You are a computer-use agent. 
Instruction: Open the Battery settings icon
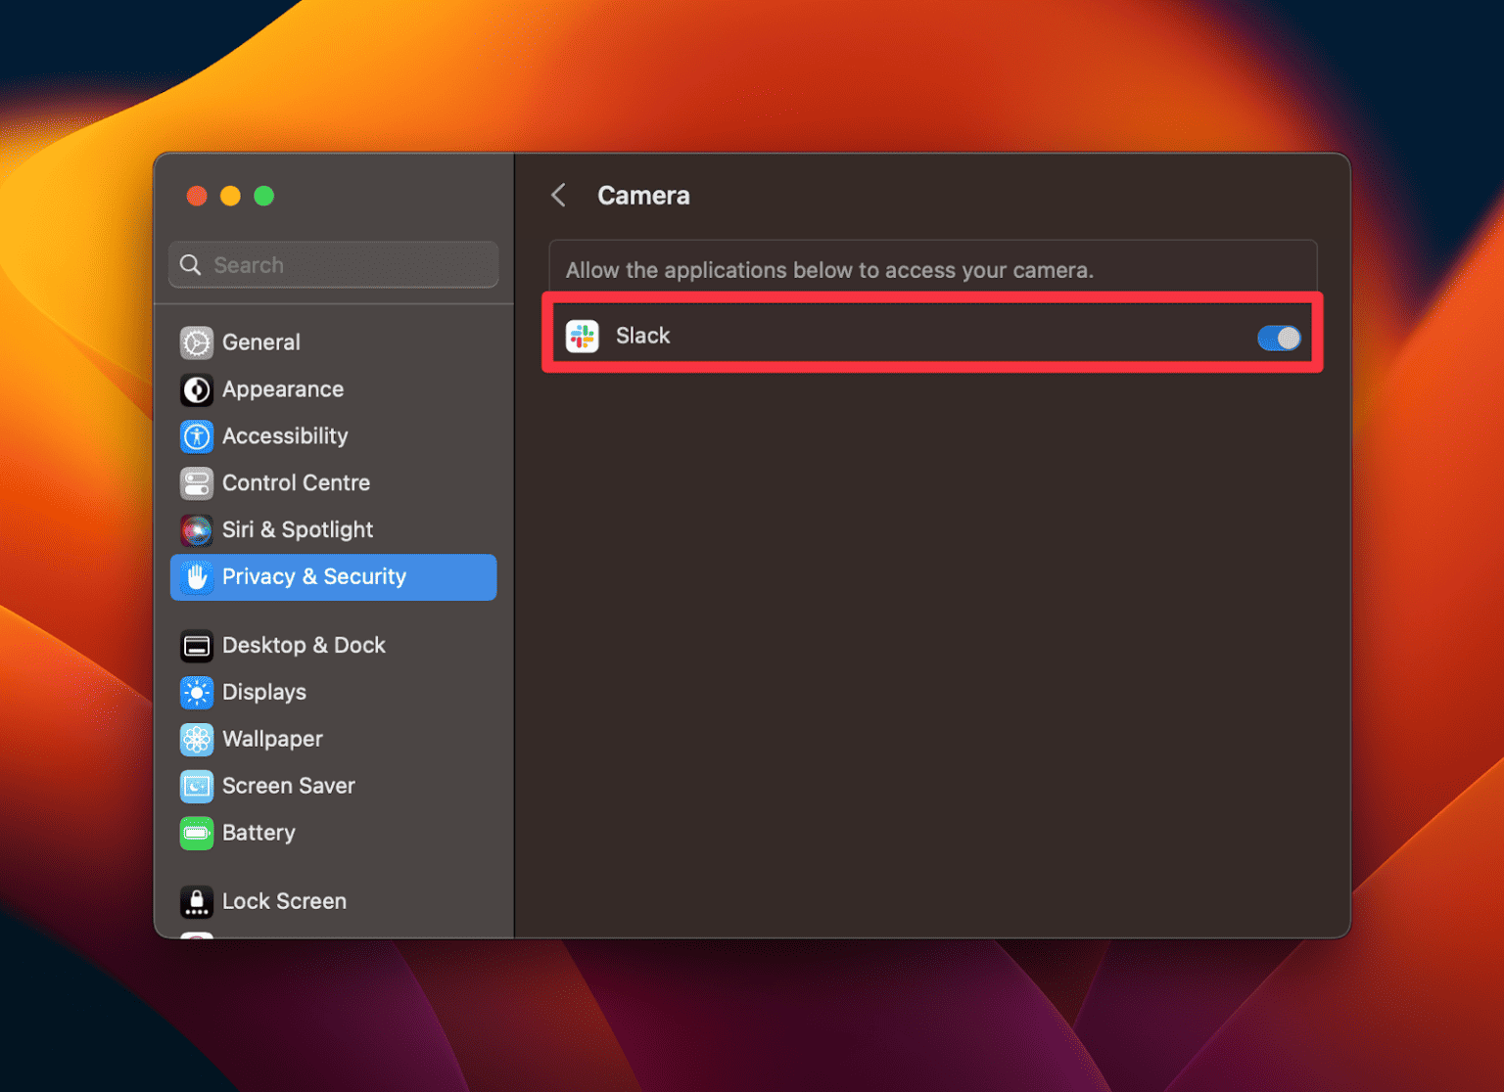click(197, 833)
